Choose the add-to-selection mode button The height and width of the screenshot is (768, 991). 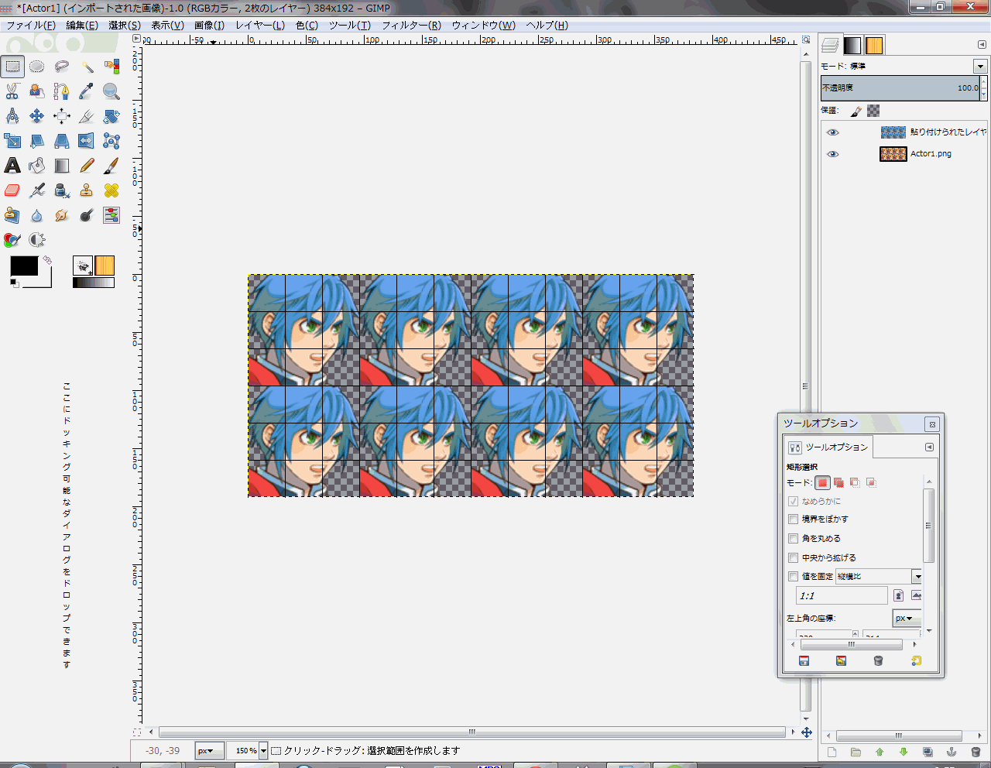838,482
